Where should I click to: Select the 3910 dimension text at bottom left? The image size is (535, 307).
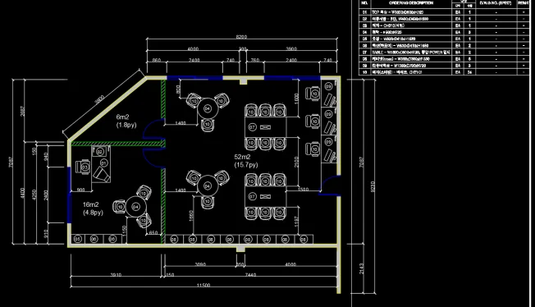(x=116, y=274)
